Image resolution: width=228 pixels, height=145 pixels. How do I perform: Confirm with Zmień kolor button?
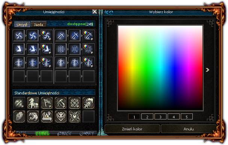(x=132, y=129)
